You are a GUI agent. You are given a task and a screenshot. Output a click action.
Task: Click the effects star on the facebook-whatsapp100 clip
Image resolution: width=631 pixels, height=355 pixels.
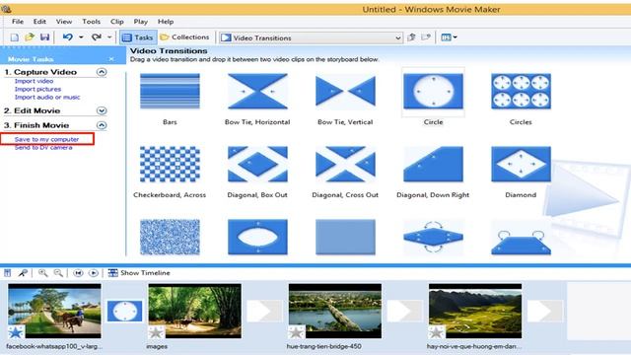coord(16,332)
